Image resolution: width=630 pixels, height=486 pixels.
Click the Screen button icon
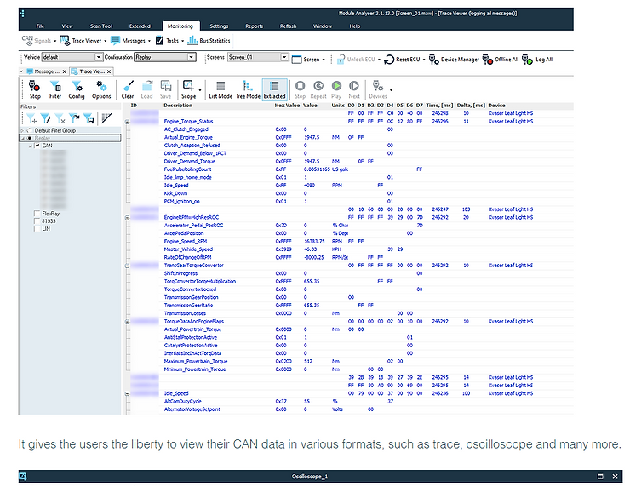click(x=296, y=60)
